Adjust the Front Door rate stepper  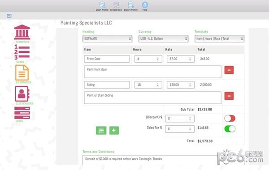(x=190, y=59)
